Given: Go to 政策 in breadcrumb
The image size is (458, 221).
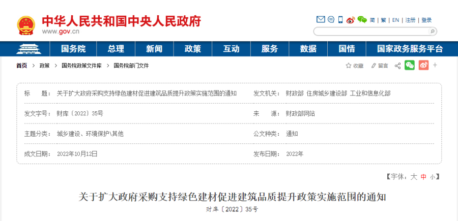Looking at the screenshot, I should pos(45,66).
